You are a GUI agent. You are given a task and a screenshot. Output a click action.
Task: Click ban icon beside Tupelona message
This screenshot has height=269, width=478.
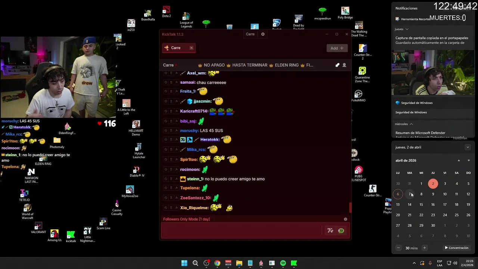[x=166, y=188]
